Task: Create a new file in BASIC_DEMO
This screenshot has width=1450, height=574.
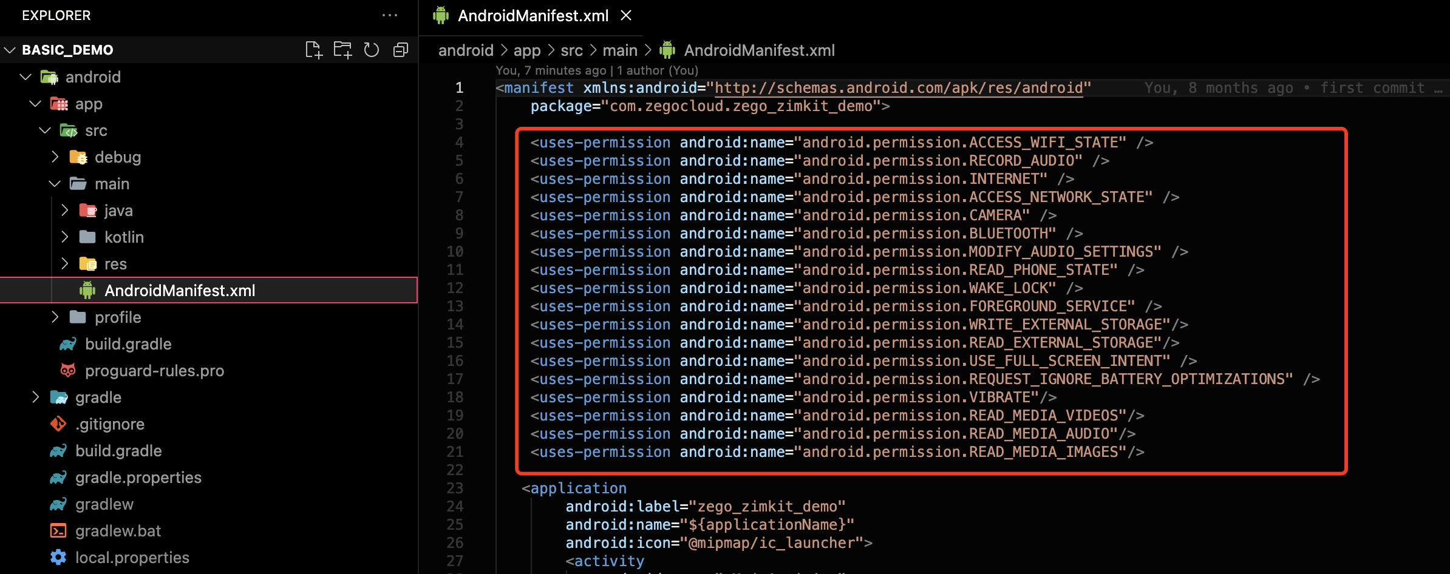Action: coord(313,49)
